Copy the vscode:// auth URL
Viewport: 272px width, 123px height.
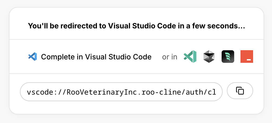pyautogui.click(x=240, y=91)
